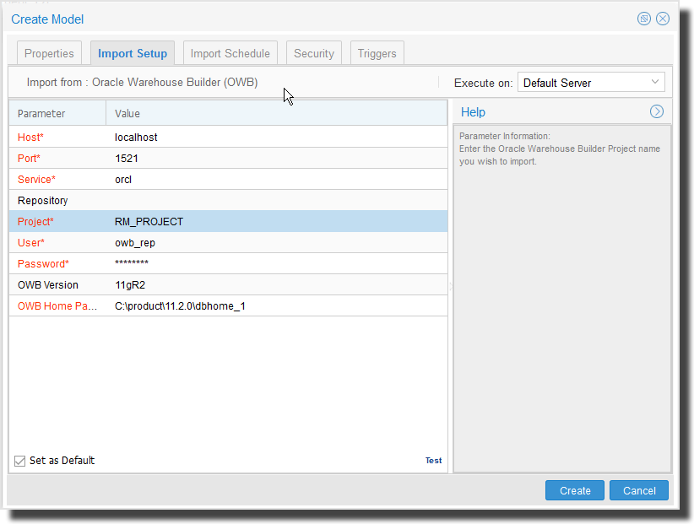Screen dimensions: 694x524
Task: Click the Test connection link
Action: pos(433,461)
